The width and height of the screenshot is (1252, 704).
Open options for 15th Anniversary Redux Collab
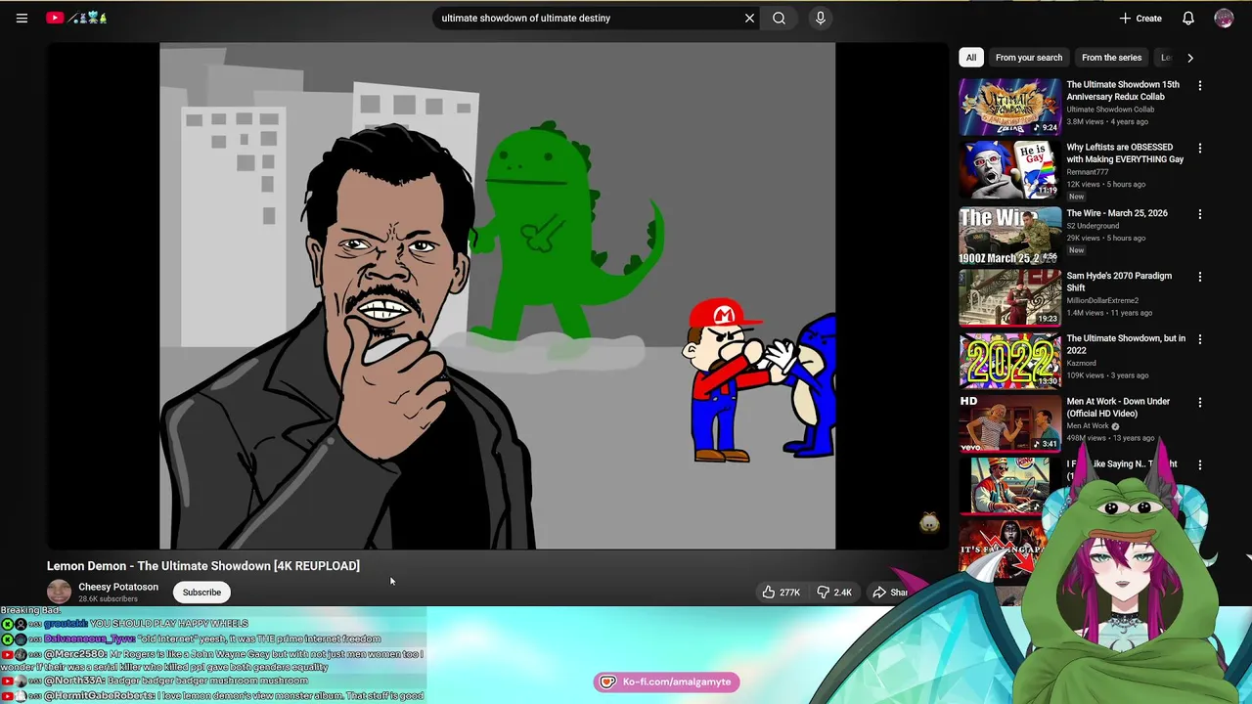click(x=1200, y=86)
